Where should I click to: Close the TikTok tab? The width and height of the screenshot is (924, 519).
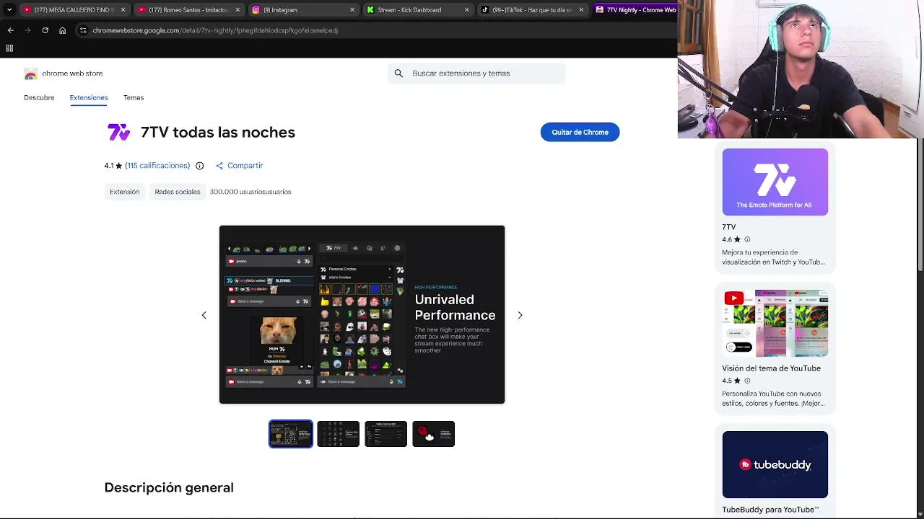click(581, 10)
